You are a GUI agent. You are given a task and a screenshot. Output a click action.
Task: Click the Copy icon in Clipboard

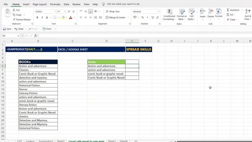pyautogui.click(x=14, y=15)
